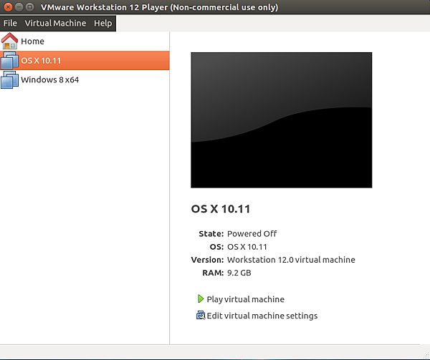430x360 pixels.
Task: Click the Edit settings wrench icon
Action: [x=201, y=316]
